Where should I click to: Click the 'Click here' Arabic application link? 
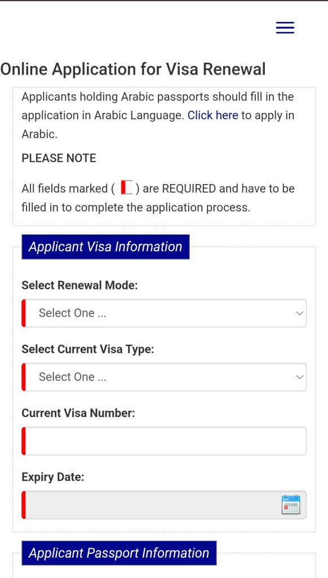coord(213,115)
